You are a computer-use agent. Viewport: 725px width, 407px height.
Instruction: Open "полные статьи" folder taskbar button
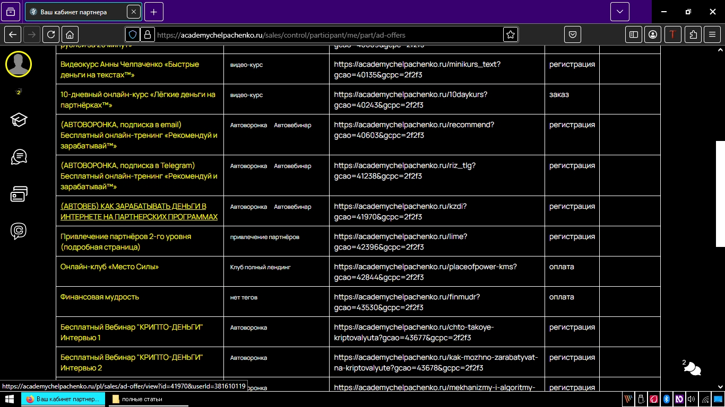pyautogui.click(x=149, y=399)
